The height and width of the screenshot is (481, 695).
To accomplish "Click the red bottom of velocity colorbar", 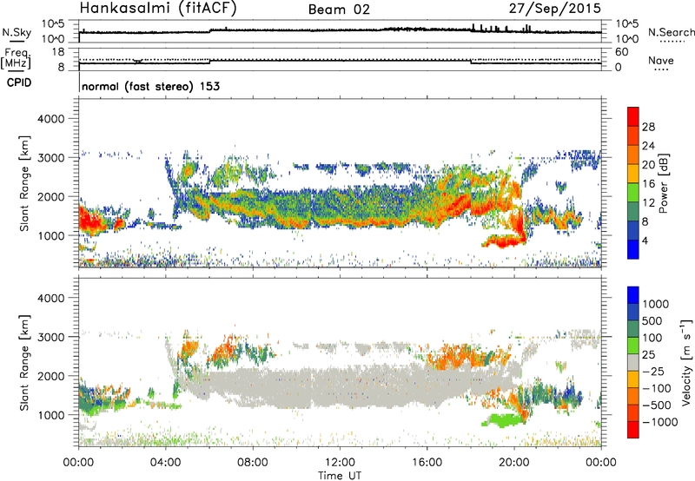I will [x=633, y=430].
